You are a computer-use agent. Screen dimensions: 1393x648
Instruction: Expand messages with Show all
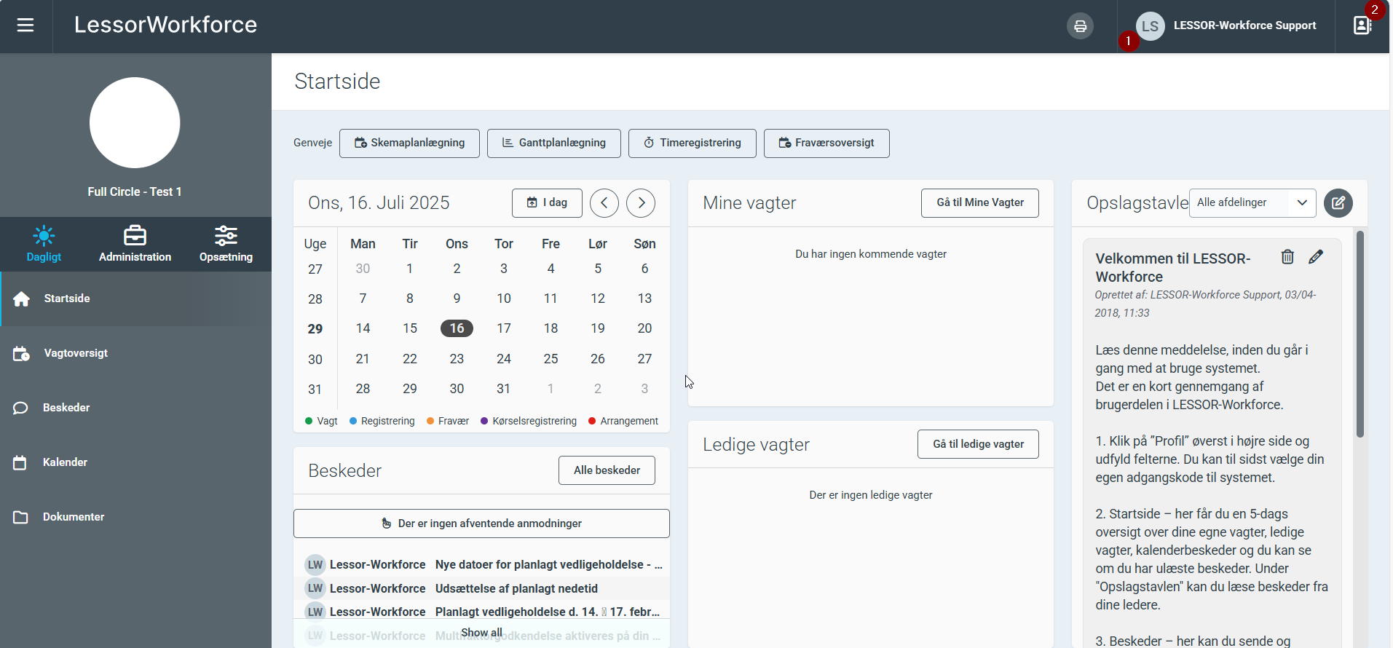481,633
